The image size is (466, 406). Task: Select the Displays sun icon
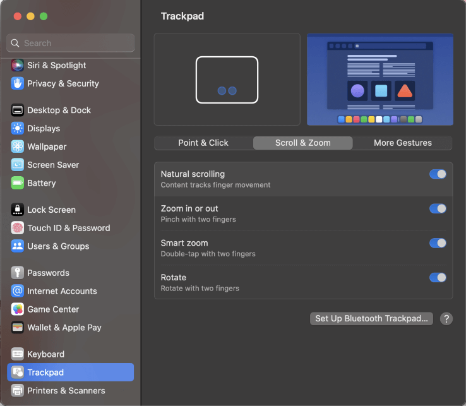click(17, 128)
